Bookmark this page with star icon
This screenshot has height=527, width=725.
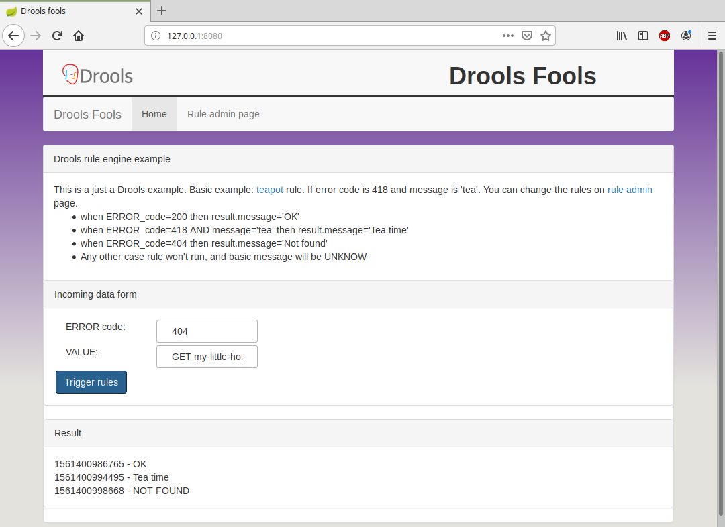pyautogui.click(x=546, y=36)
